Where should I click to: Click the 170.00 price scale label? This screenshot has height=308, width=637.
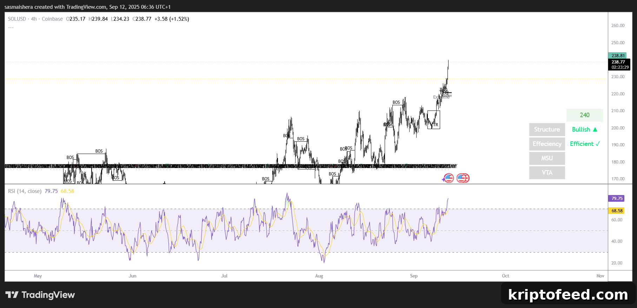(x=618, y=179)
